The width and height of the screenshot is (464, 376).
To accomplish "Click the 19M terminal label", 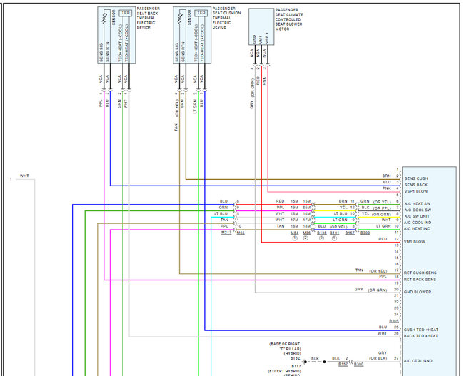I will 294,208.
